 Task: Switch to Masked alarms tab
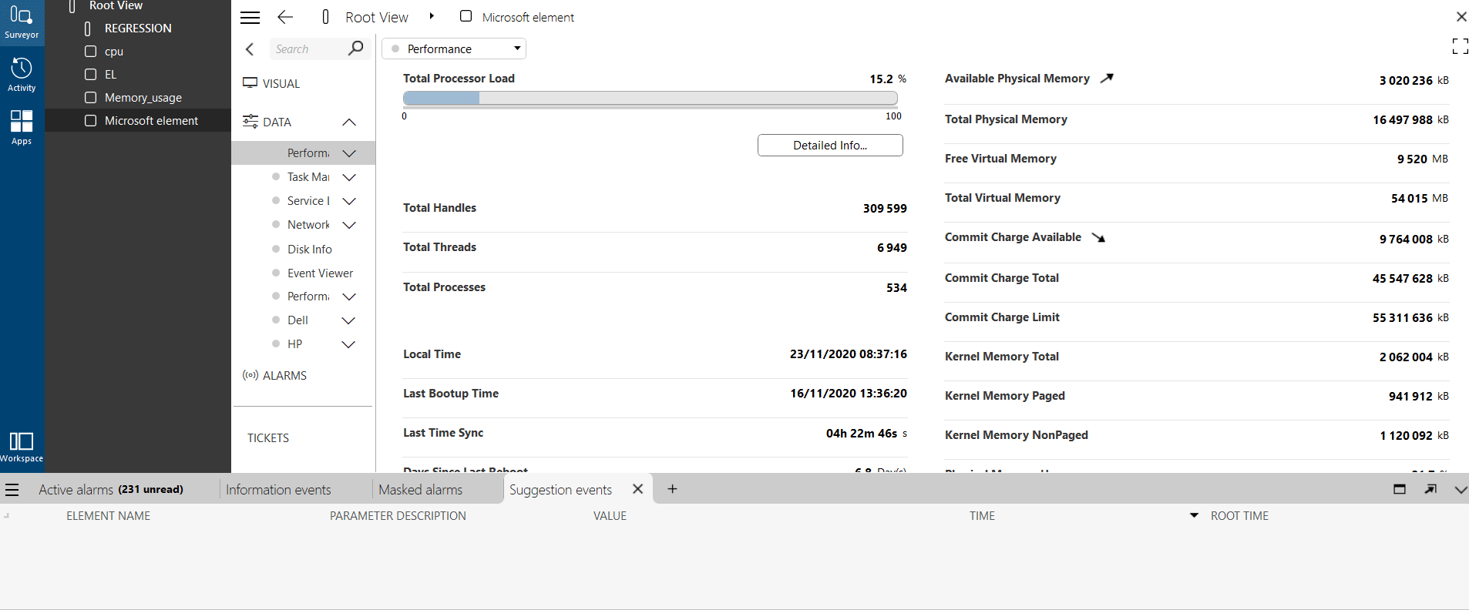421,489
